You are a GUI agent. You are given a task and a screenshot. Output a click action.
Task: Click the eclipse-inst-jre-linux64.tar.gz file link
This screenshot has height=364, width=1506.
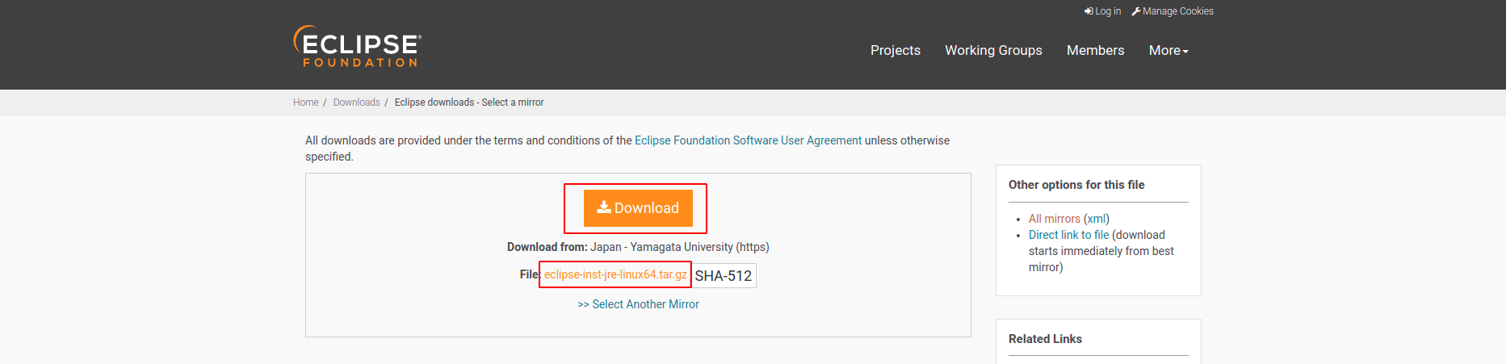615,274
